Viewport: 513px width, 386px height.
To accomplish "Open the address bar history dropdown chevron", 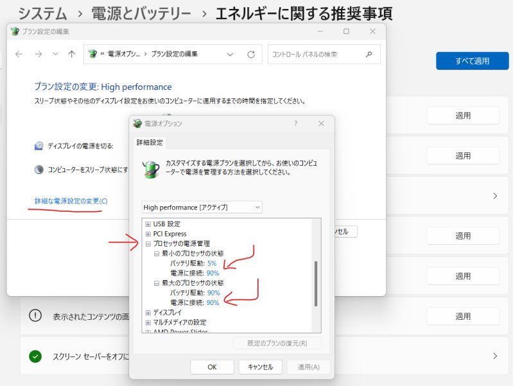I will [230, 55].
